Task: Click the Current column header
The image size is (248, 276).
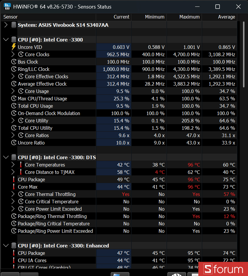Action: click(113, 17)
